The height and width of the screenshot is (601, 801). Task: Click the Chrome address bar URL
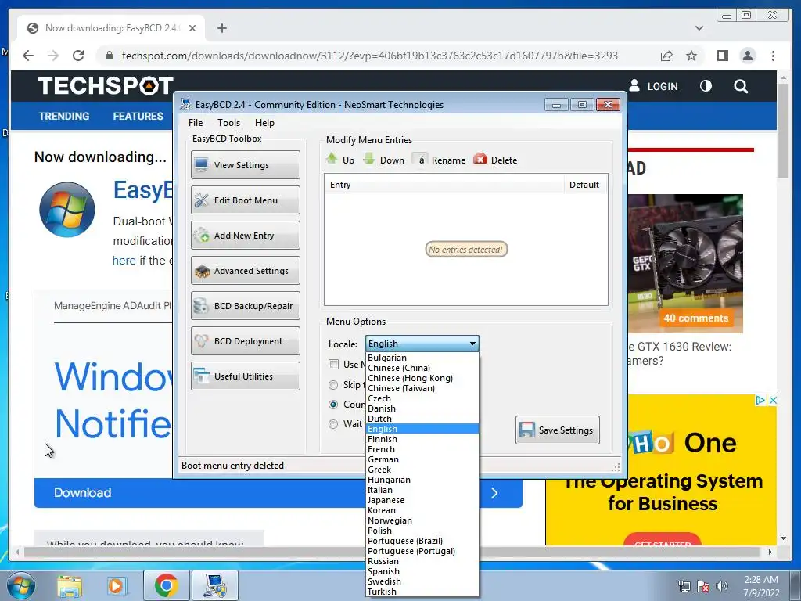[x=370, y=56]
